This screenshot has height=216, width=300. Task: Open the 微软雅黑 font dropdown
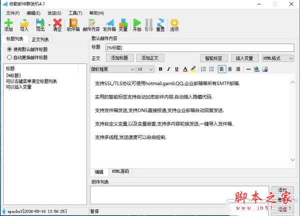[x=112, y=69]
